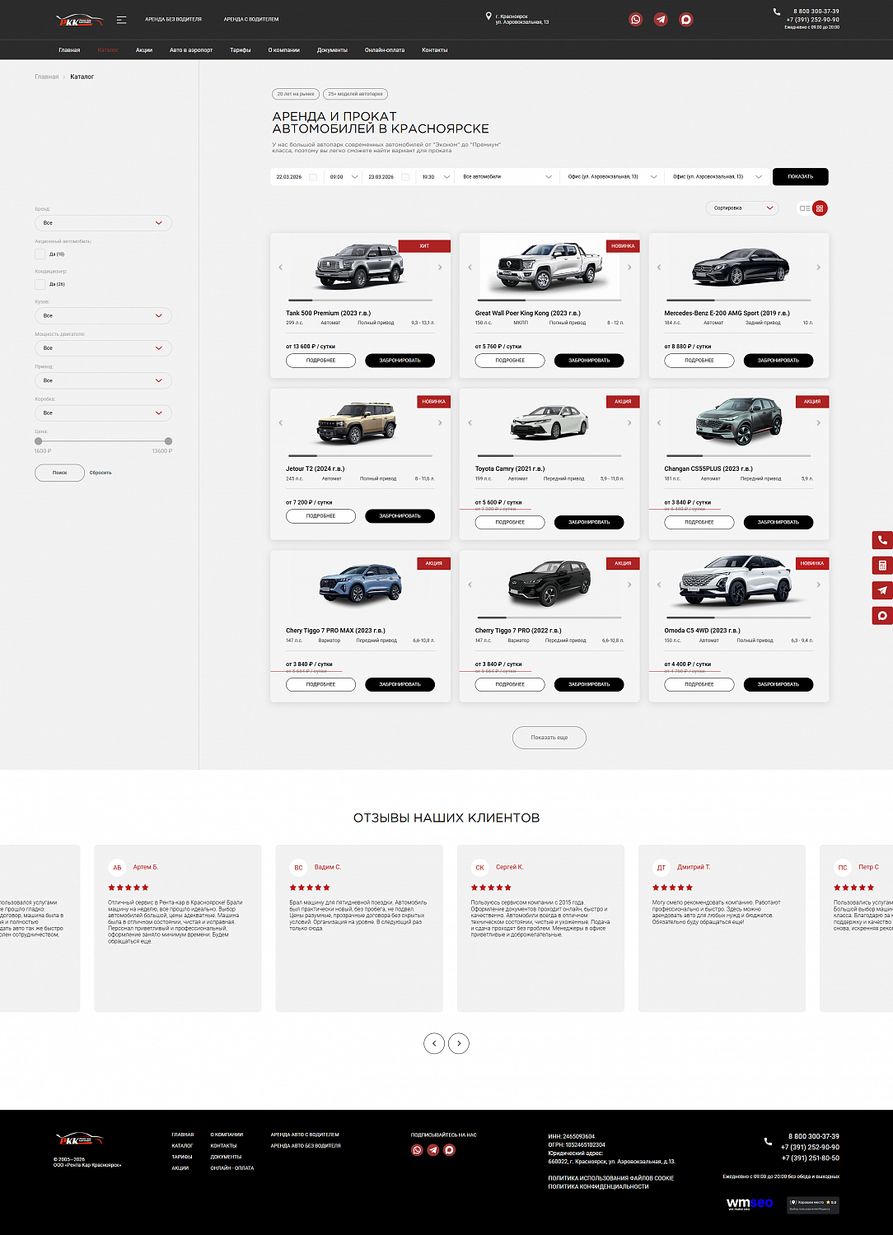Open Акции in the navigation bar
Viewport: 893px width, 1235px height.
pyautogui.click(x=144, y=50)
